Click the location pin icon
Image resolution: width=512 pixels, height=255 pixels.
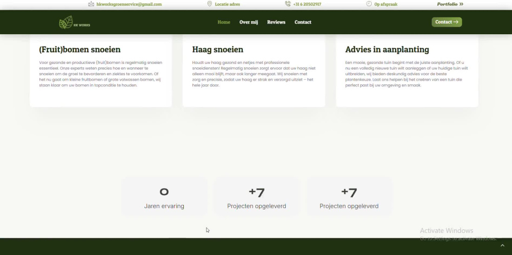pos(209,4)
